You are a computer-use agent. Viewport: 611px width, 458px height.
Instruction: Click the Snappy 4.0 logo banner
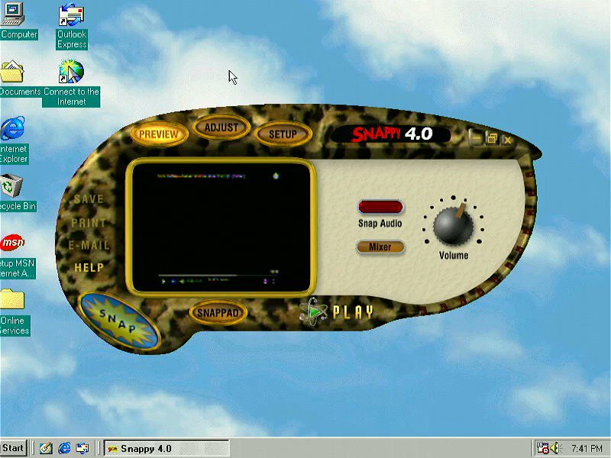pyautogui.click(x=391, y=134)
